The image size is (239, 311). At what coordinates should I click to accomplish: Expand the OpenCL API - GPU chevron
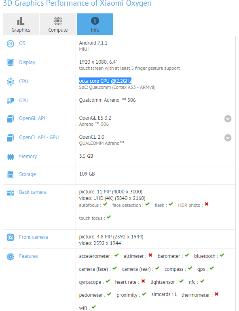pyautogui.click(x=228, y=138)
